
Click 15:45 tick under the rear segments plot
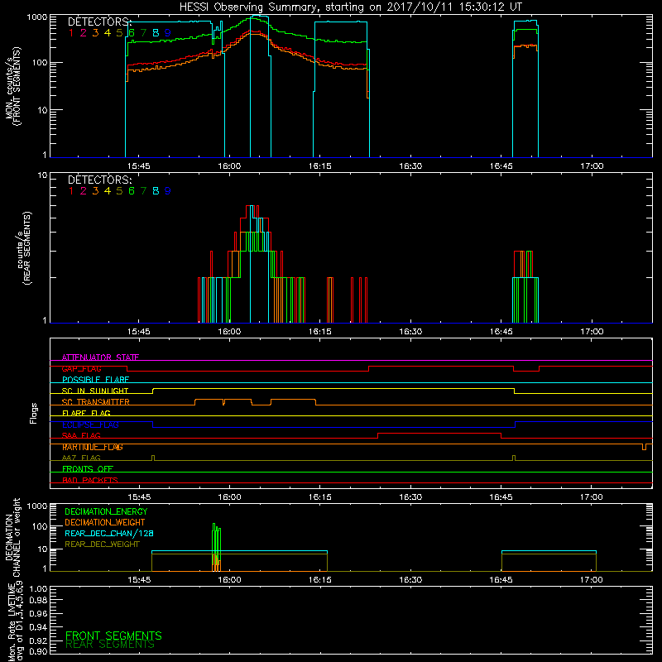(x=138, y=332)
